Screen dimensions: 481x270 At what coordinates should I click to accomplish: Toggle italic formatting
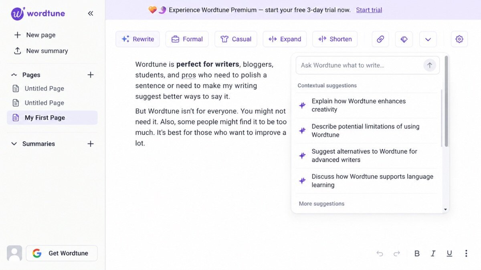433,254
